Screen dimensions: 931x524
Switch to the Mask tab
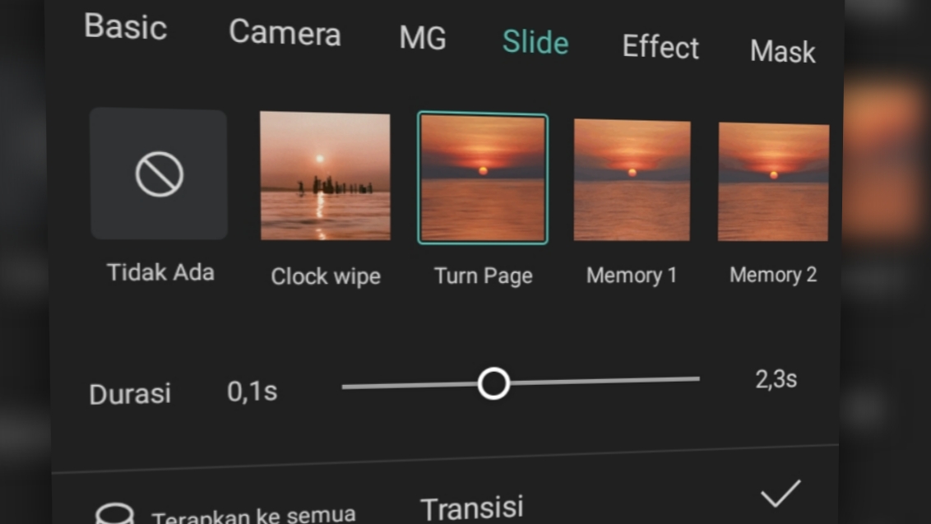(782, 52)
